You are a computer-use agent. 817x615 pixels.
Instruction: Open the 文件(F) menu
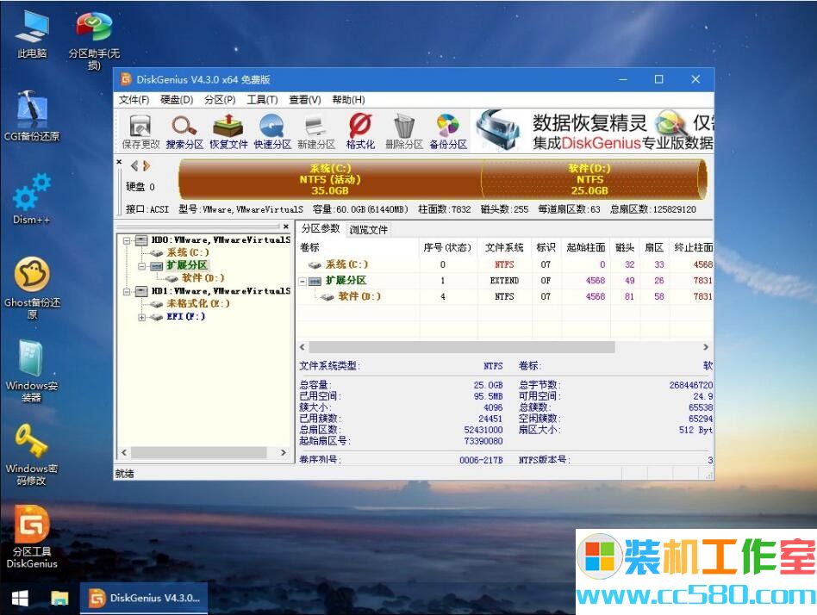coord(134,99)
